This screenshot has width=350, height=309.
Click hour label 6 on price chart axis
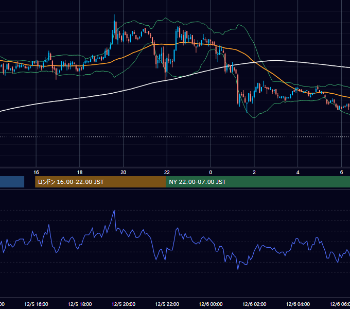tap(341, 173)
